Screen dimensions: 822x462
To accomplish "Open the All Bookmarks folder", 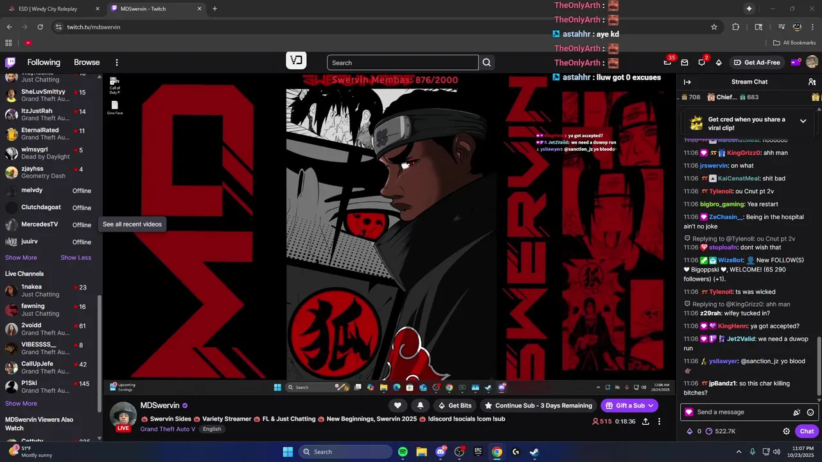I will click(x=794, y=42).
